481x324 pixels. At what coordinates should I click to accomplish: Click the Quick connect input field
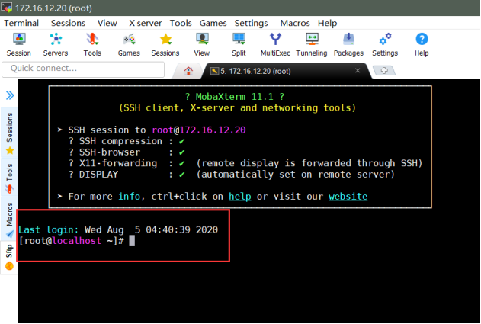coord(83,69)
